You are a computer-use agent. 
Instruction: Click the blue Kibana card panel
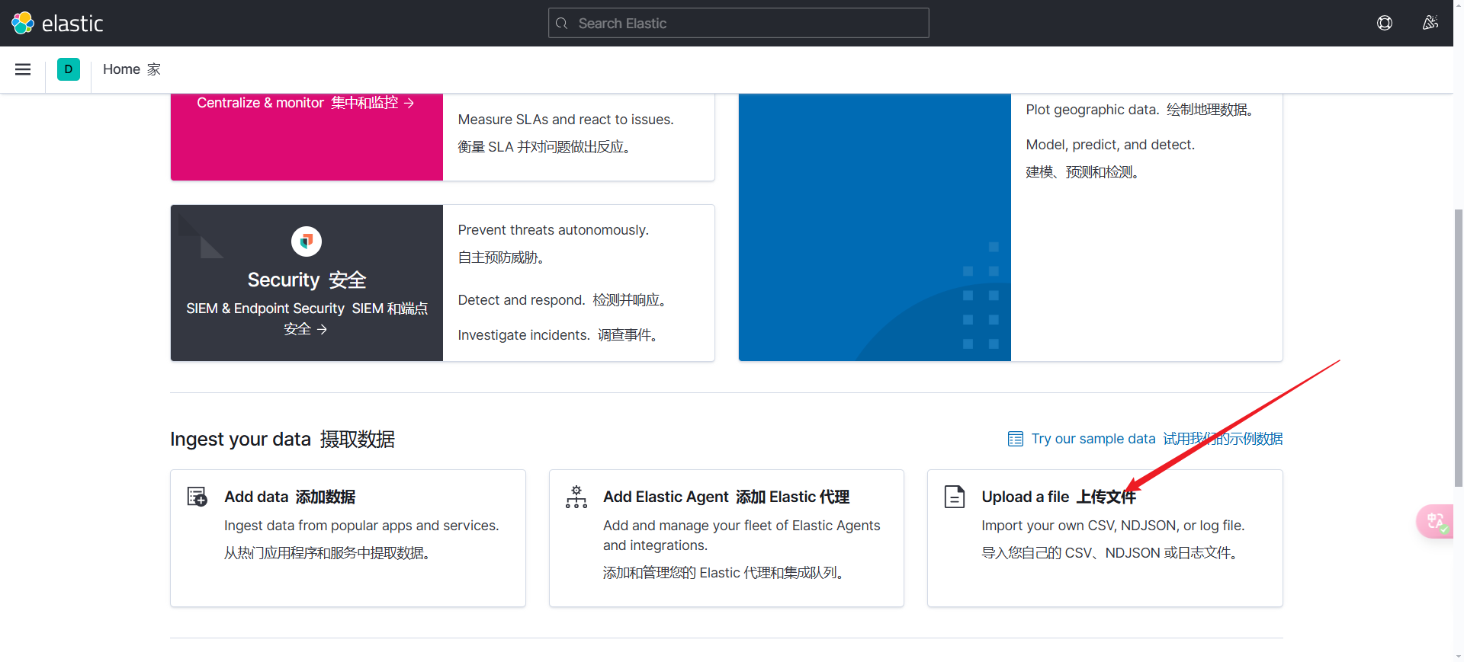click(x=875, y=227)
